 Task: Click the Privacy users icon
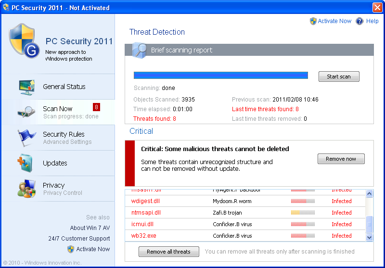click(26, 189)
